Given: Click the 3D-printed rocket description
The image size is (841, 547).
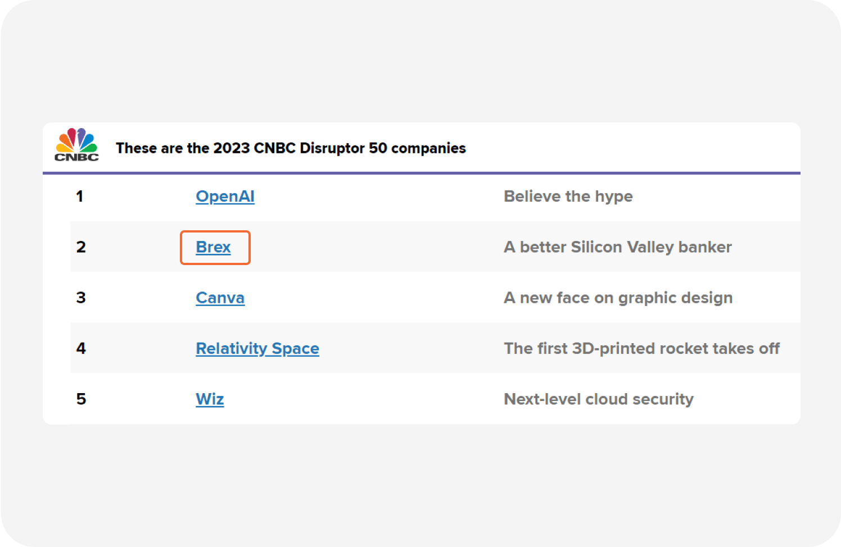Looking at the screenshot, I should tap(642, 348).
